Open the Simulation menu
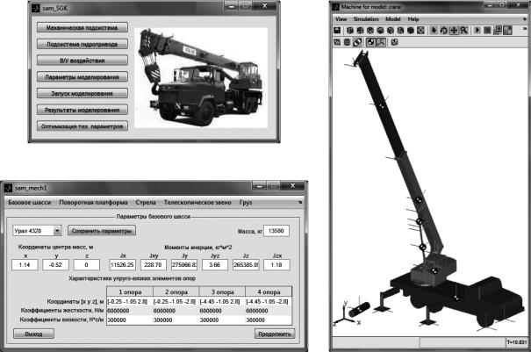The height and width of the screenshot is (352, 531). [364, 18]
